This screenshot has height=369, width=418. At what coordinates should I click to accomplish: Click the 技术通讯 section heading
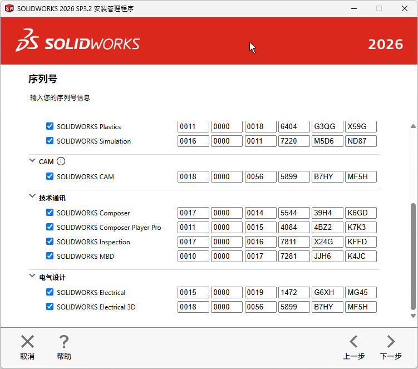(52, 198)
